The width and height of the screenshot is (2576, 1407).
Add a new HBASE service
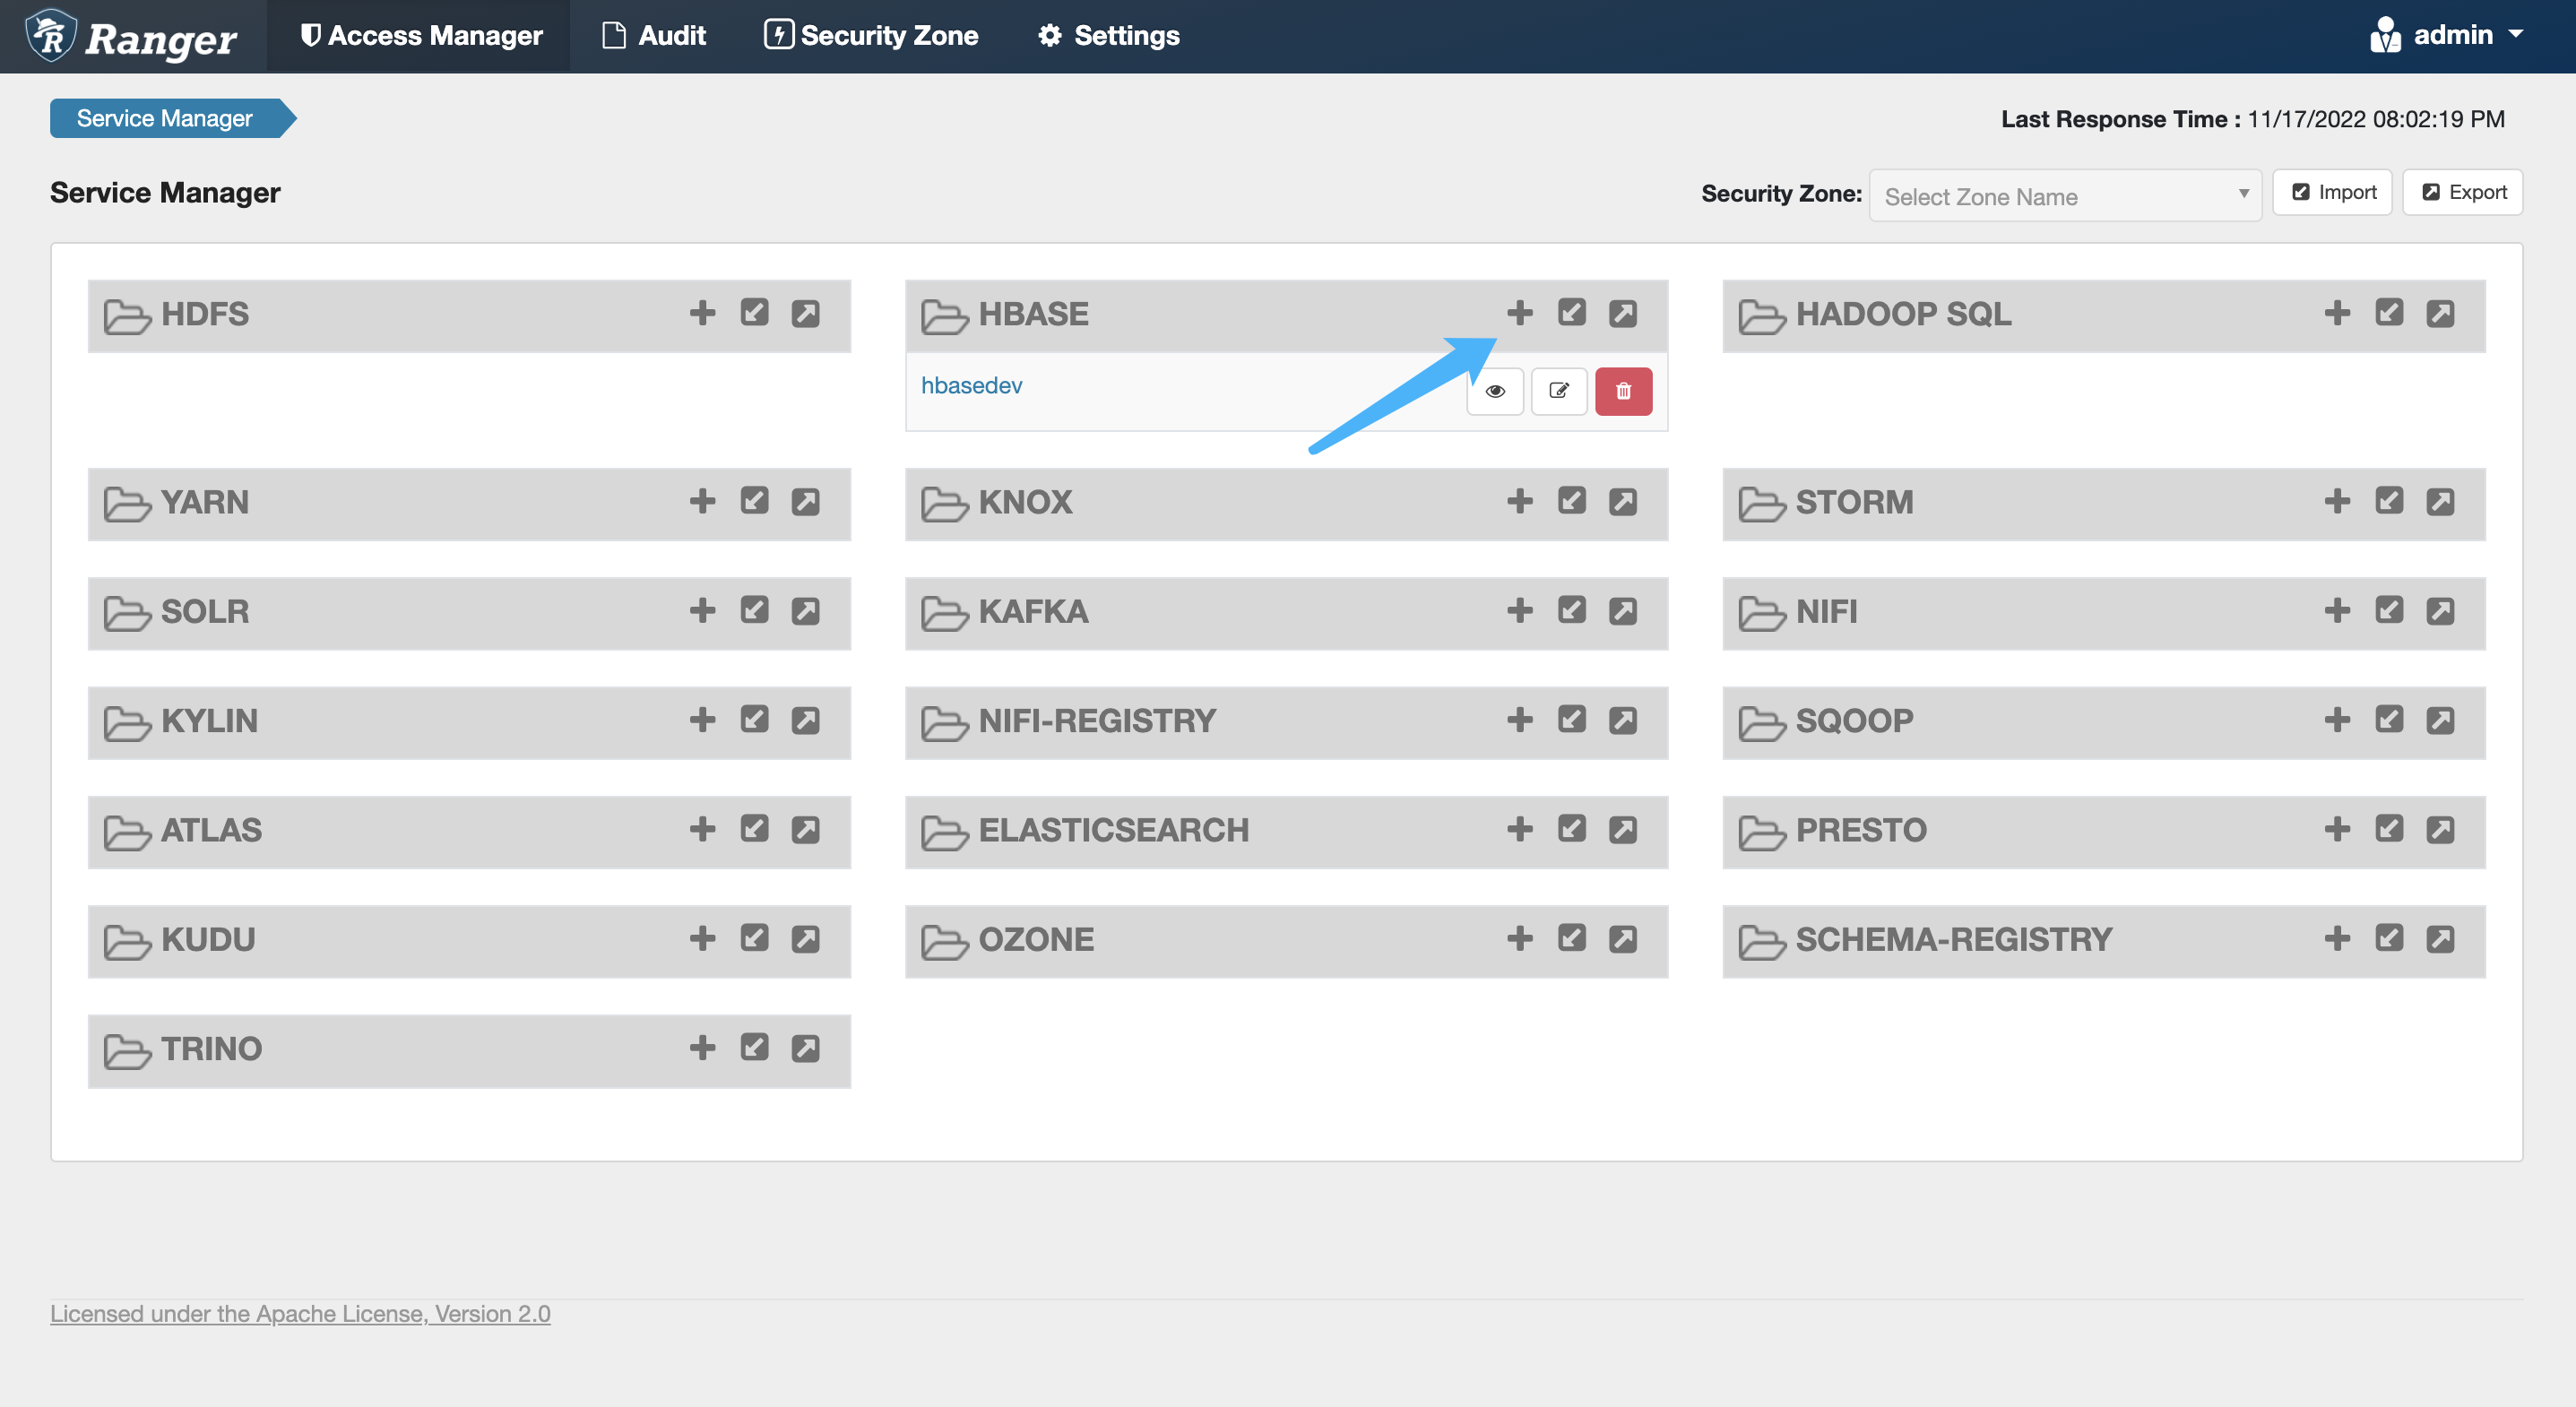pos(1519,313)
